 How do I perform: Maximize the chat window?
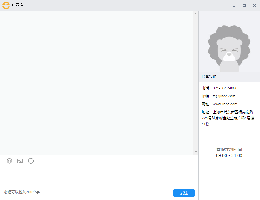(244, 5)
